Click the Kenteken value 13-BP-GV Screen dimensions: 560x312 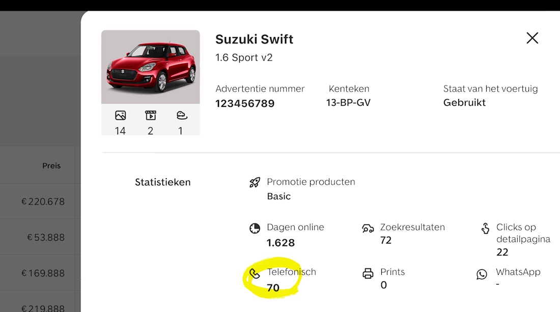point(348,103)
